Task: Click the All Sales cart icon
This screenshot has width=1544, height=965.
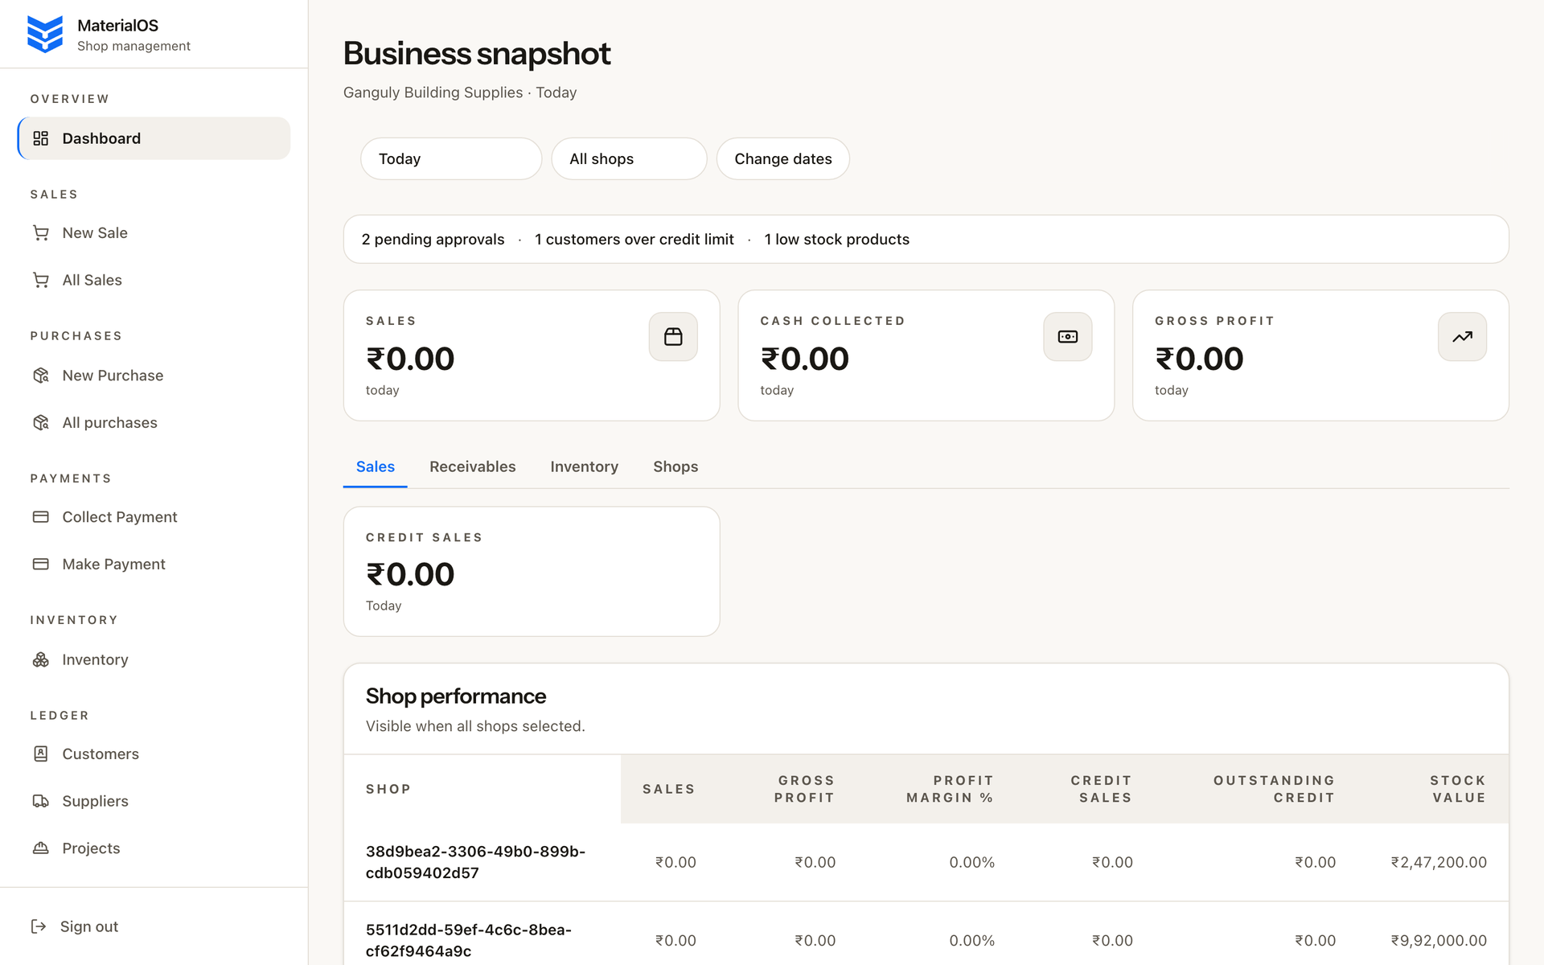Action: (41, 280)
